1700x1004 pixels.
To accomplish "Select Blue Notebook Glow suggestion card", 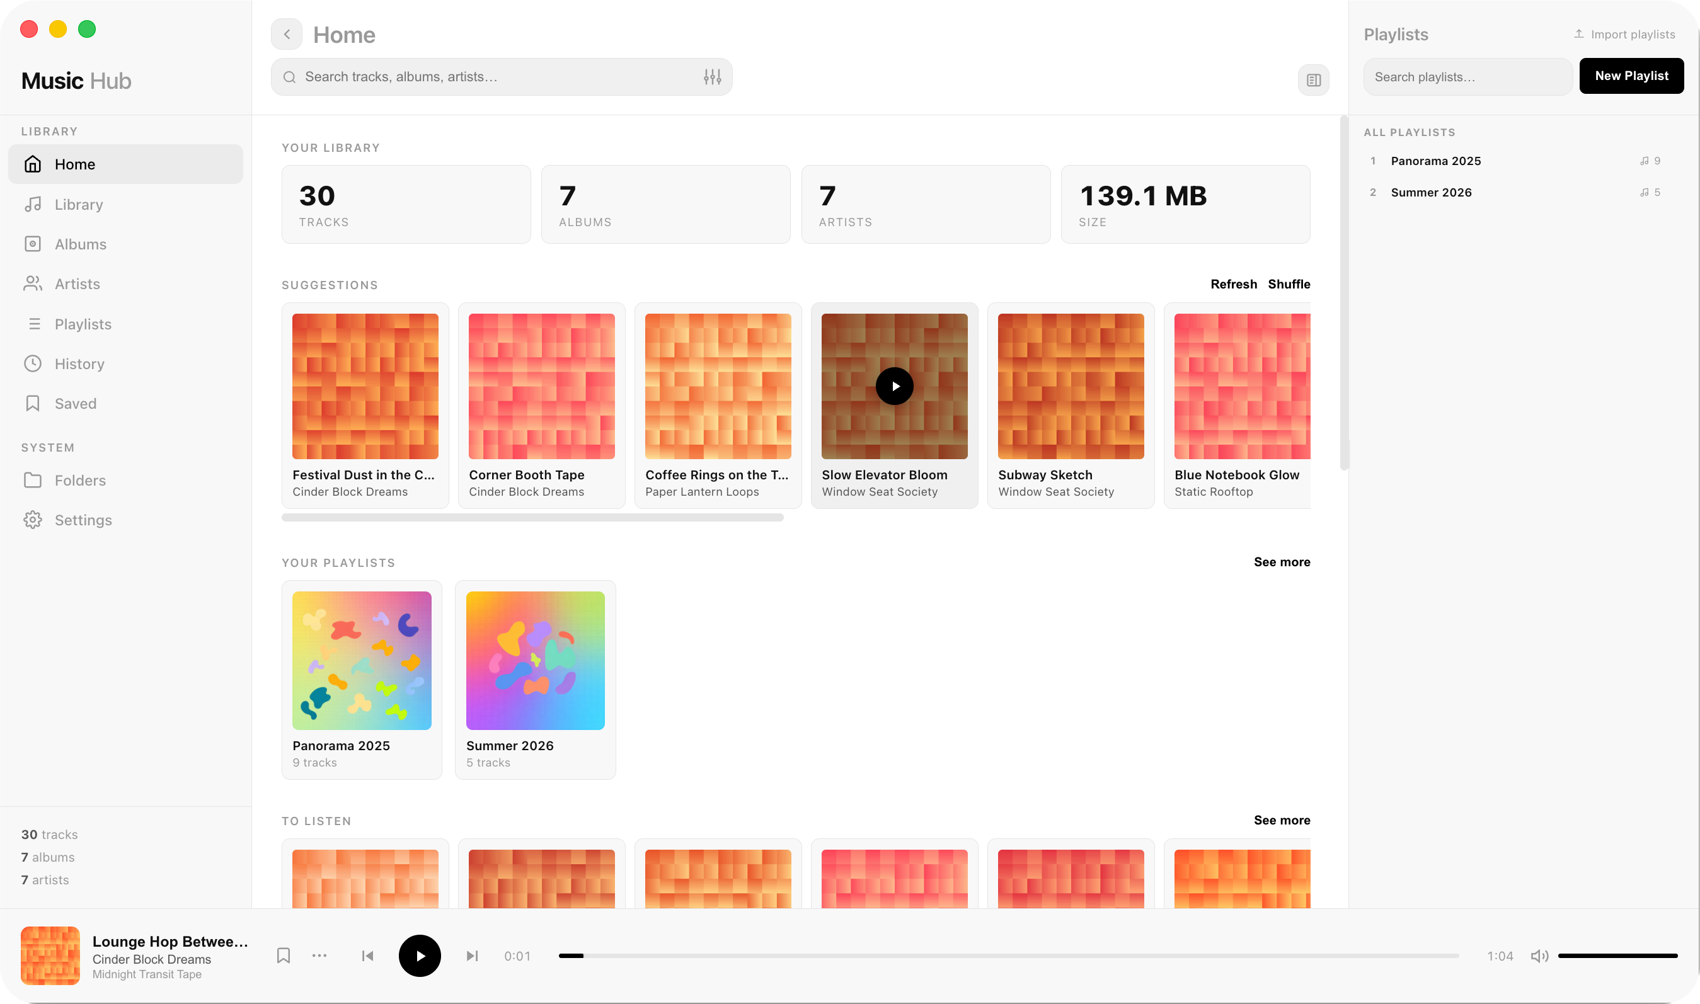I will [x=1237, y=406].
